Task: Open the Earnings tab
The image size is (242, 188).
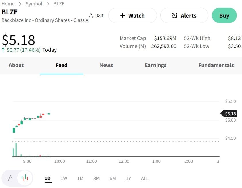Action: 155,65
